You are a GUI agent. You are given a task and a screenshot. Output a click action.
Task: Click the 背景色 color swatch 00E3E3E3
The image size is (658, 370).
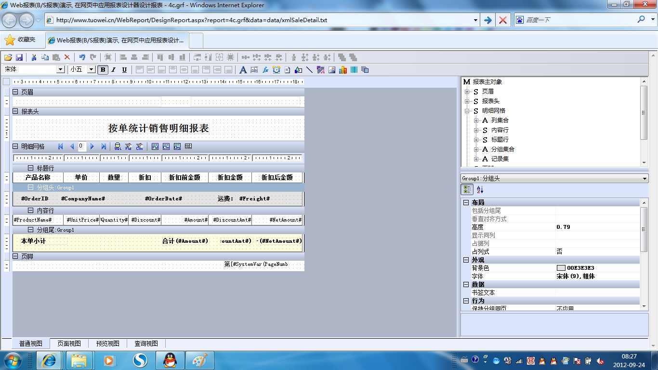click(561, 268)
